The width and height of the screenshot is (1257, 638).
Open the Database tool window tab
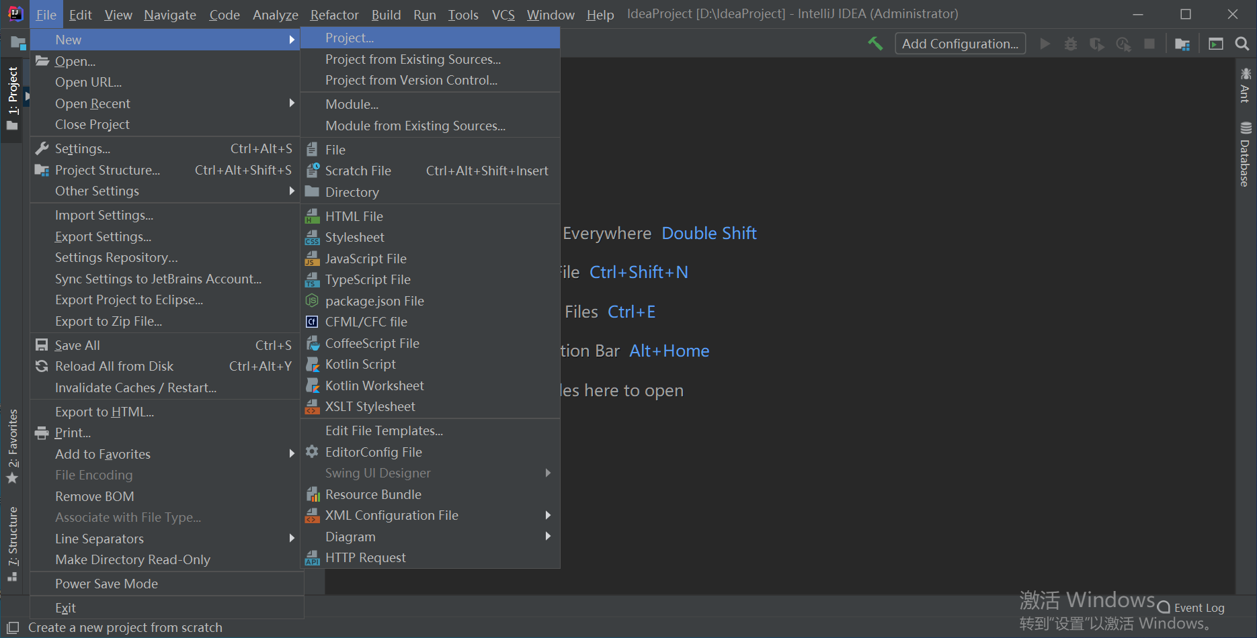[1246, 154]
